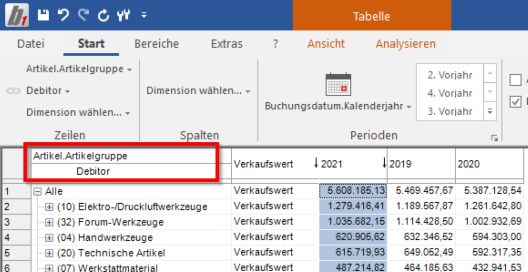Expand the full period gallery list
528x272 pixels.
coord(490,111)
